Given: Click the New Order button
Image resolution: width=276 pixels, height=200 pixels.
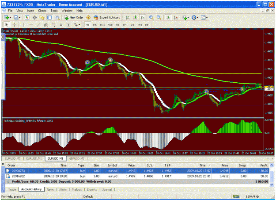Looking at the screenshot, I should click(x=74, y=17).
